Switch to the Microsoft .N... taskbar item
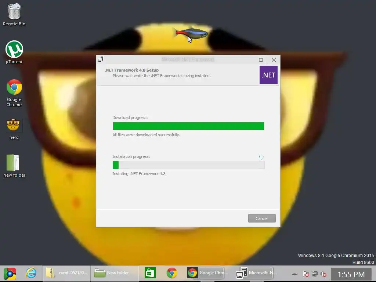The width and height of the screenshot is (376, 282). [x=256, y=273]
